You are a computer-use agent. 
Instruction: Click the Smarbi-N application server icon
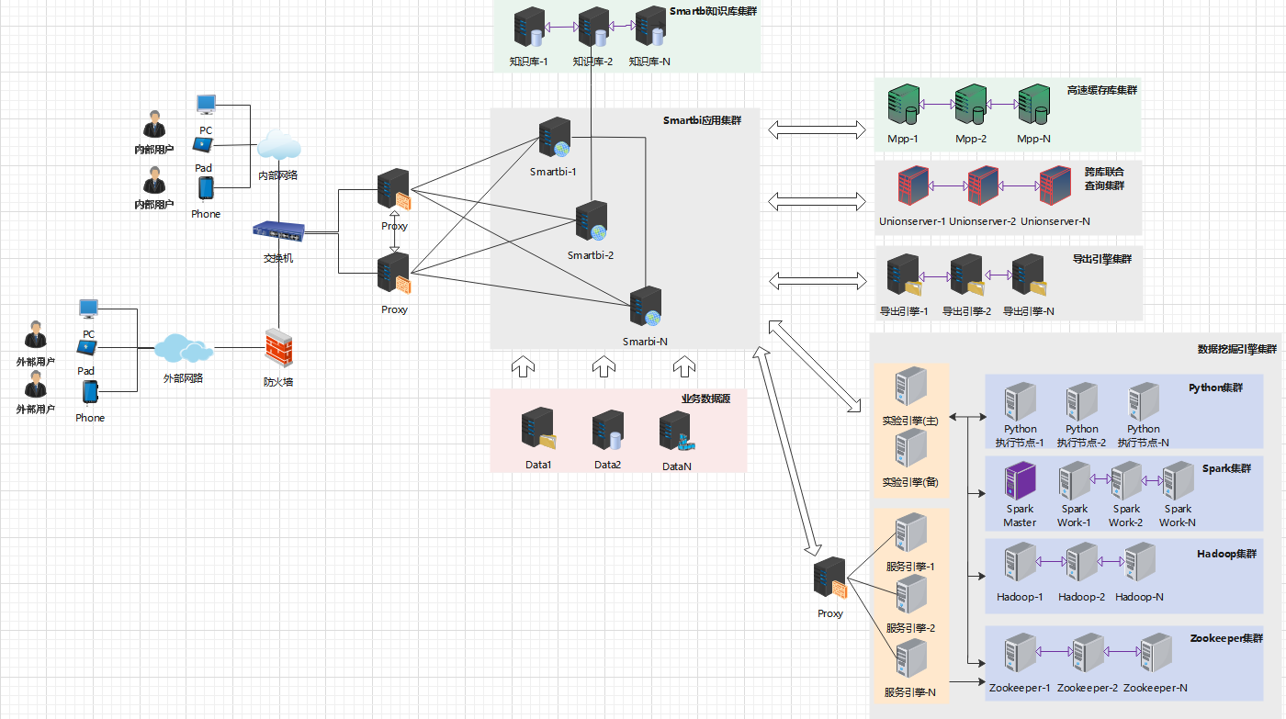click(x=645, y=308)
